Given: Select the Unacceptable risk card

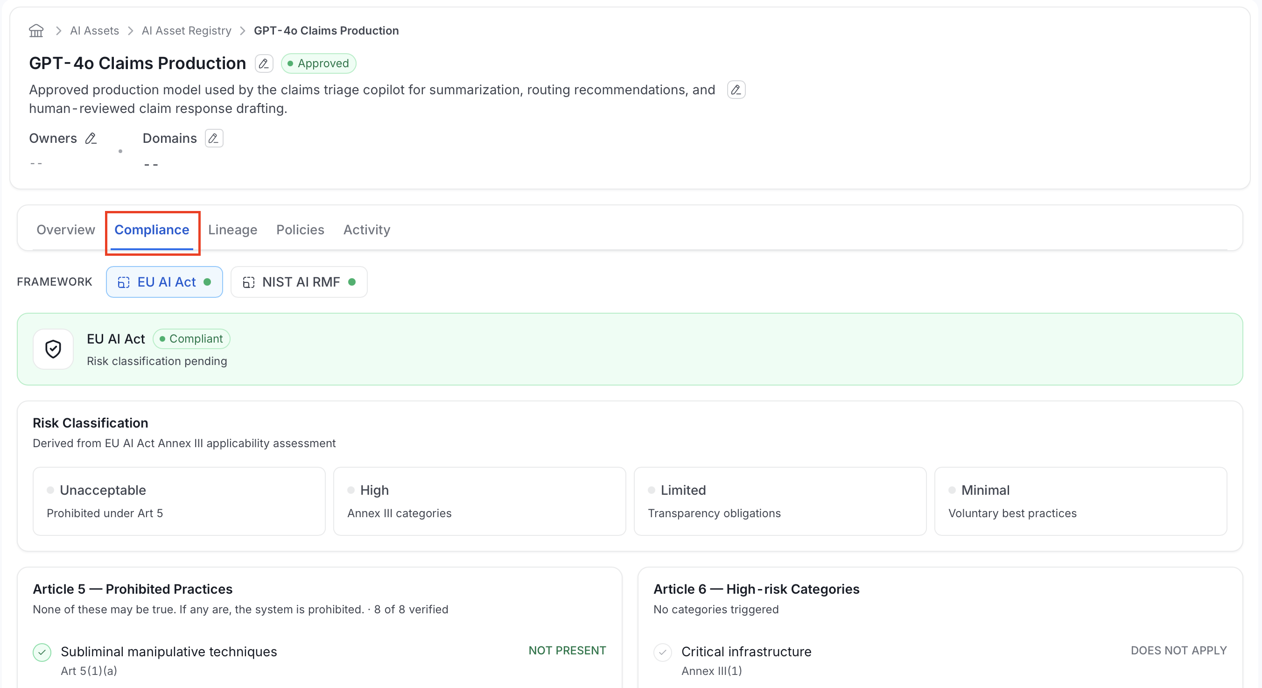Looking at the screenshot, I should point(179,501).
